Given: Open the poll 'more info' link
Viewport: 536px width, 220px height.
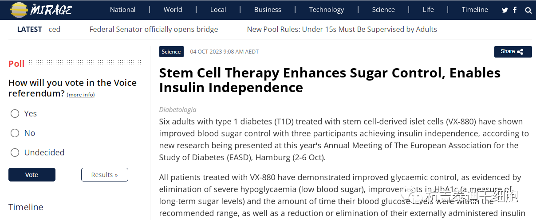Looking at the screenshot, I should pyautogui.click(x=81, y=95).
